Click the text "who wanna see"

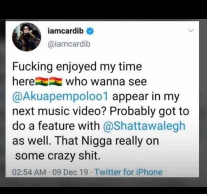tap(106, 82)
